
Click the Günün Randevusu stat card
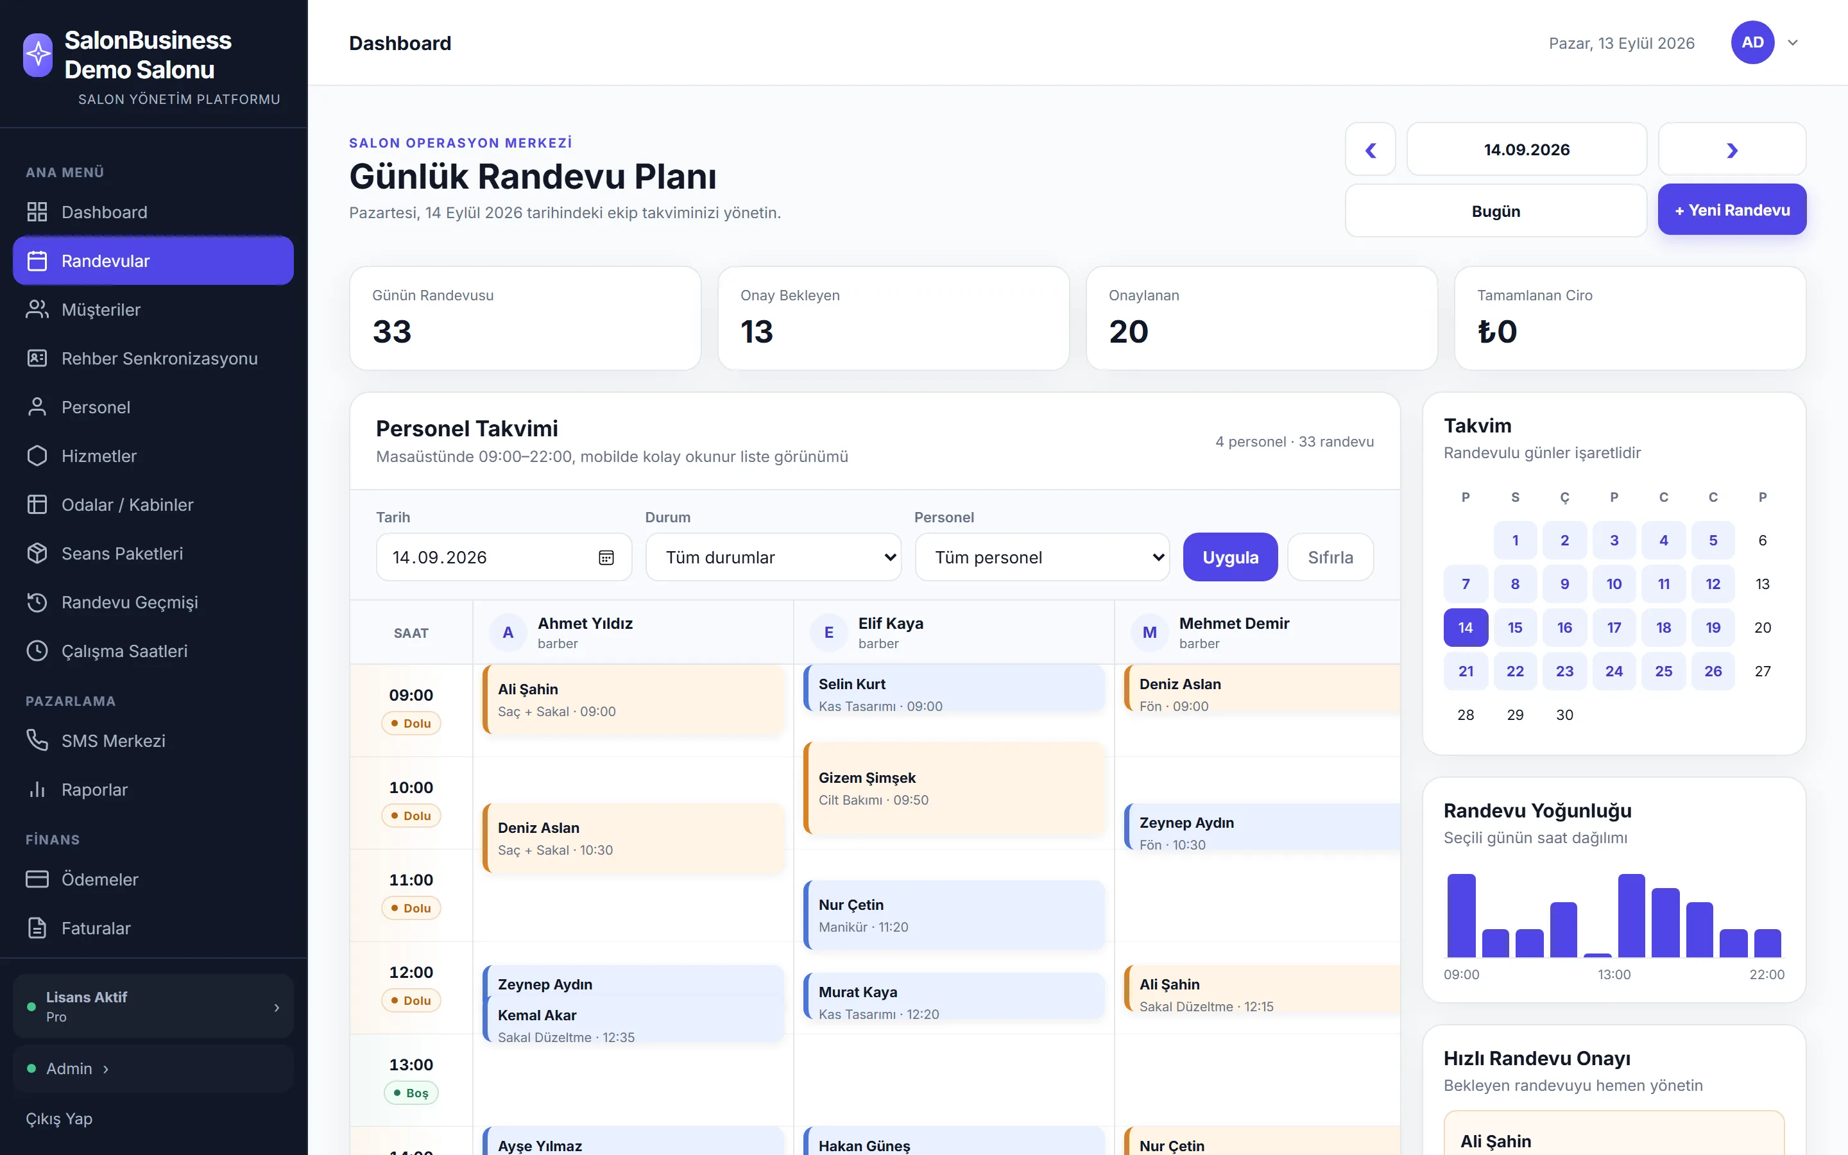(x=526, y=318)
